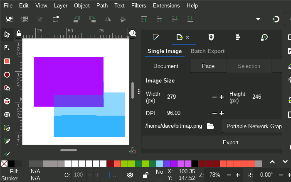291x182 pixels.
Task: Rotate selection 90° clockwise
Action: [92, 19]
